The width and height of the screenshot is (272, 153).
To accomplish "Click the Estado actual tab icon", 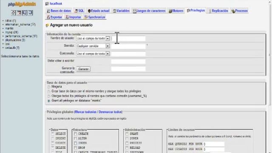I will click(89, 11).
